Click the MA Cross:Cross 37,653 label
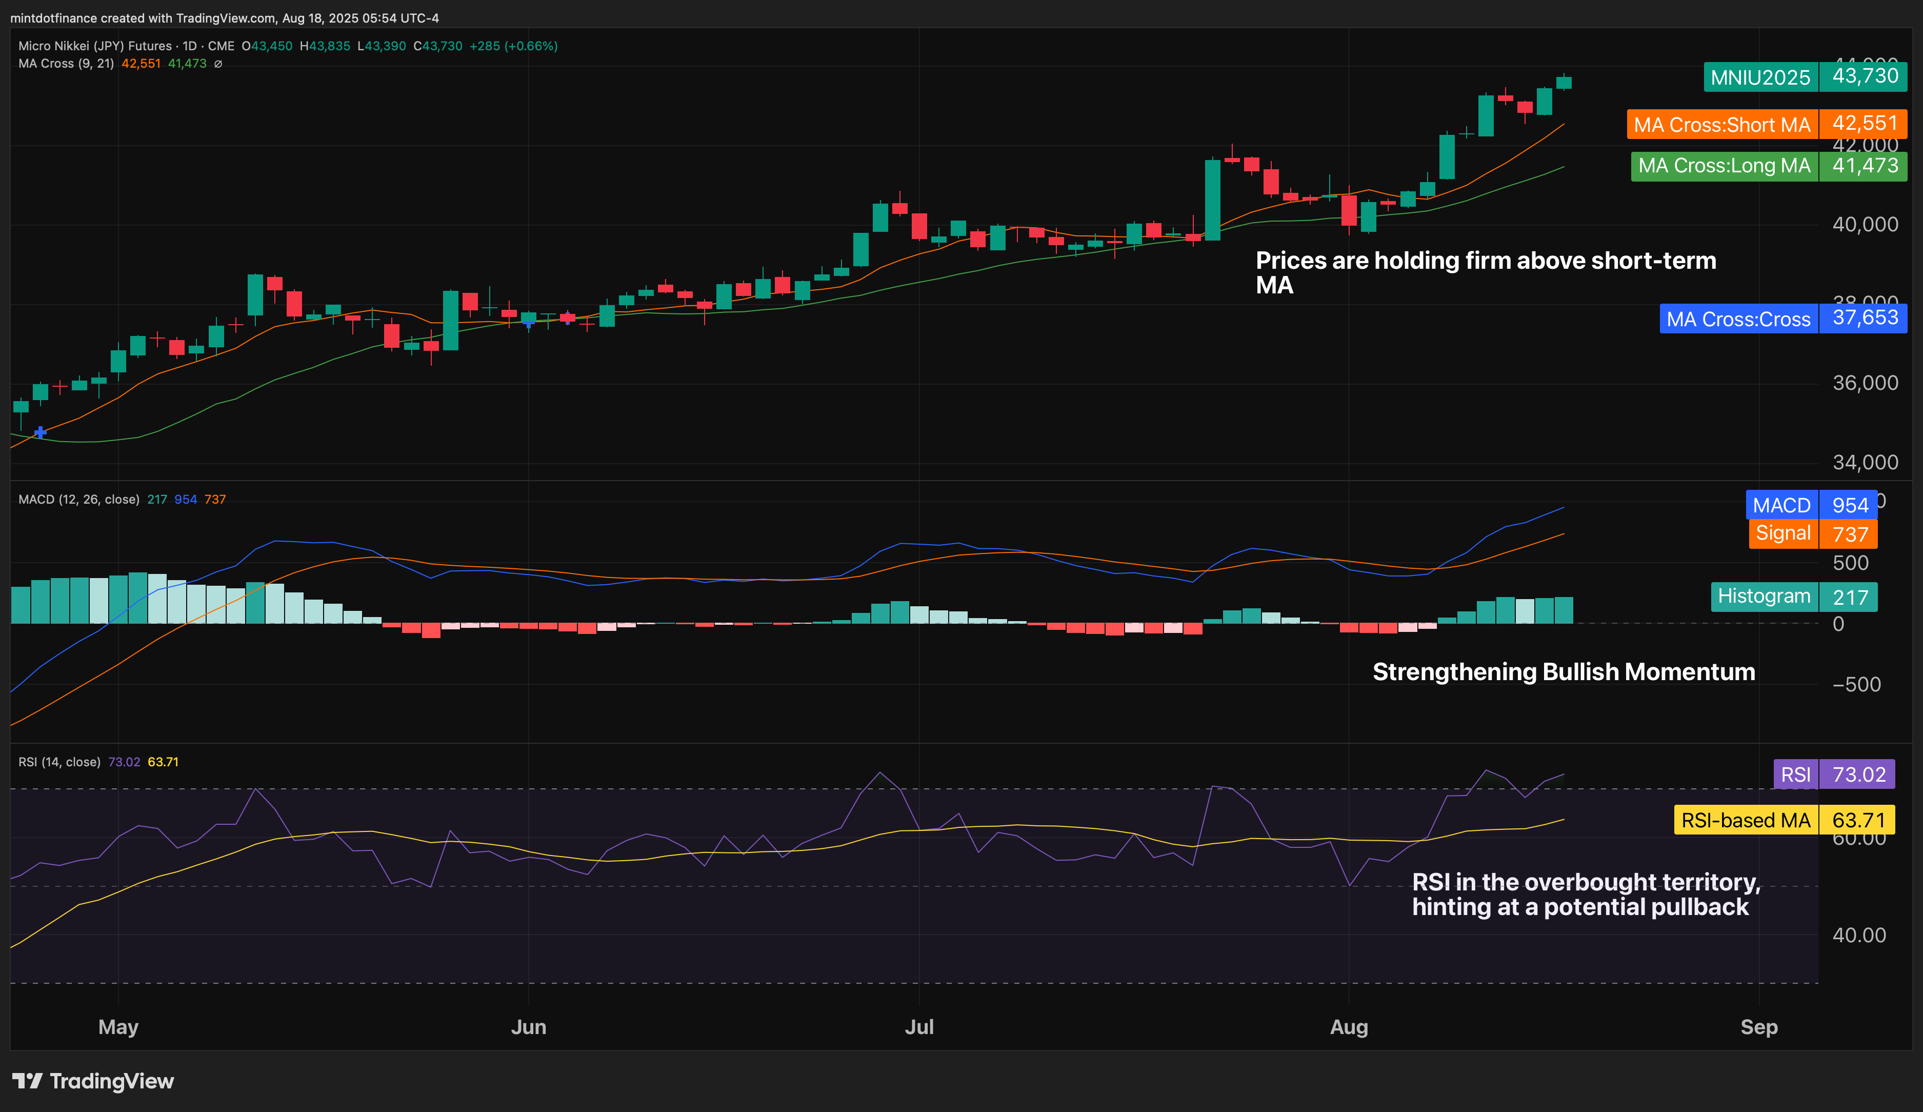The height and width of the screenshot is (1112, 1923). pyautogui.click(x=1782, y=318)
